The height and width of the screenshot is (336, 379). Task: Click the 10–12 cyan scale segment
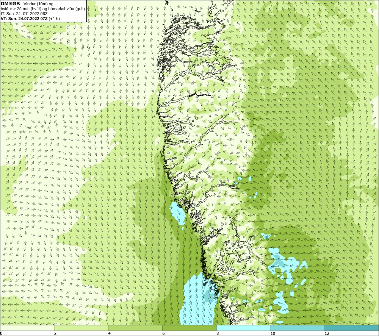pos(298,328)
